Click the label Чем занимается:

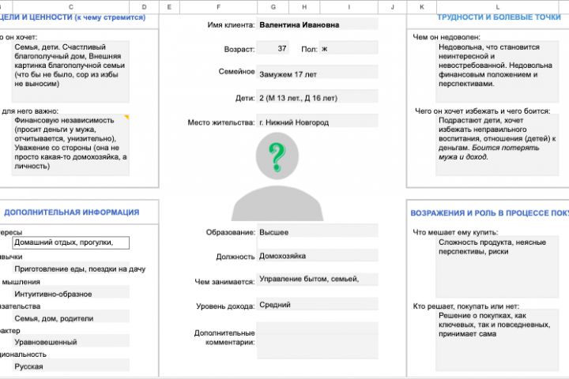(x=224, y=281)
